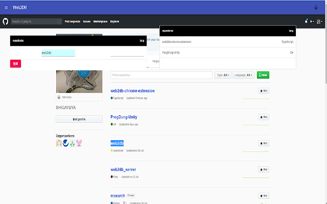This screenshot has height=204, width=327.
Task: Expand the plus create-new dropdown
Action: (312, 21)
